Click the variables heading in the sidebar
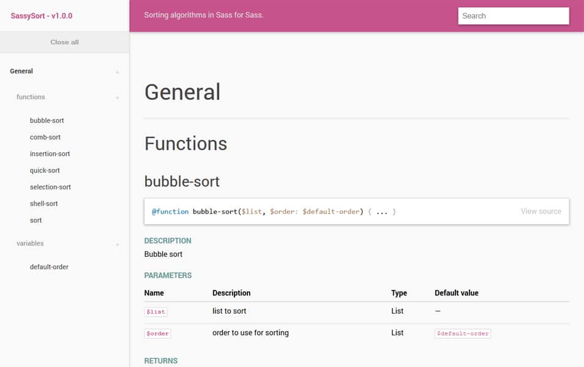 click(30, 243)
